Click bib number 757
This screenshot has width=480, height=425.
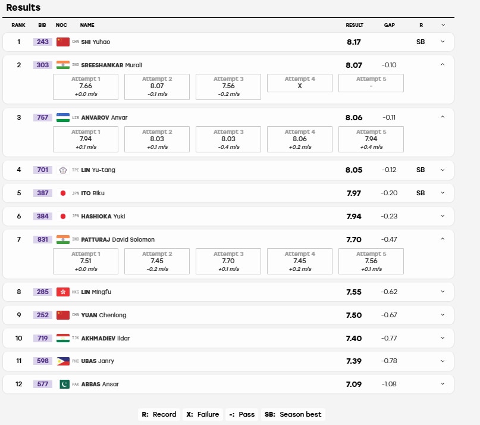click(x=43, y=117)
